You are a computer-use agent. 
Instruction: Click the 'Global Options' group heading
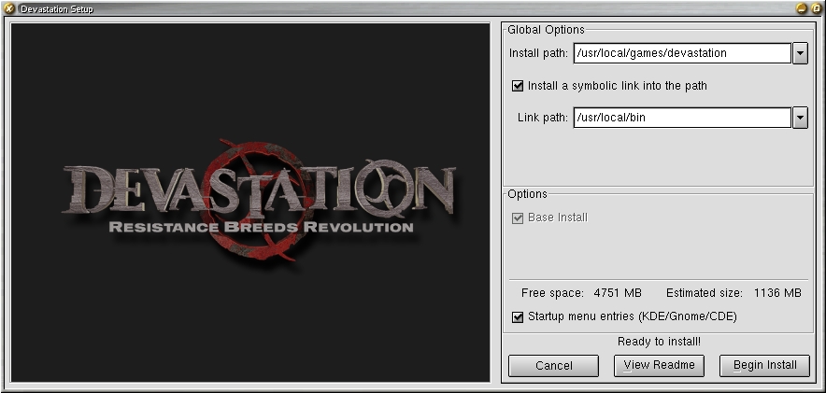(x=546, y=30)
